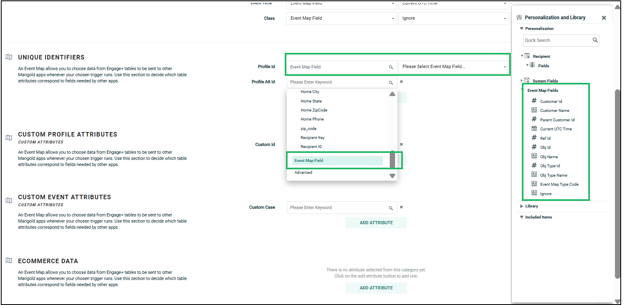The image size is (624, 305).
Task: Click the Customer Id number field icon
Action: [x=534, y=101]
